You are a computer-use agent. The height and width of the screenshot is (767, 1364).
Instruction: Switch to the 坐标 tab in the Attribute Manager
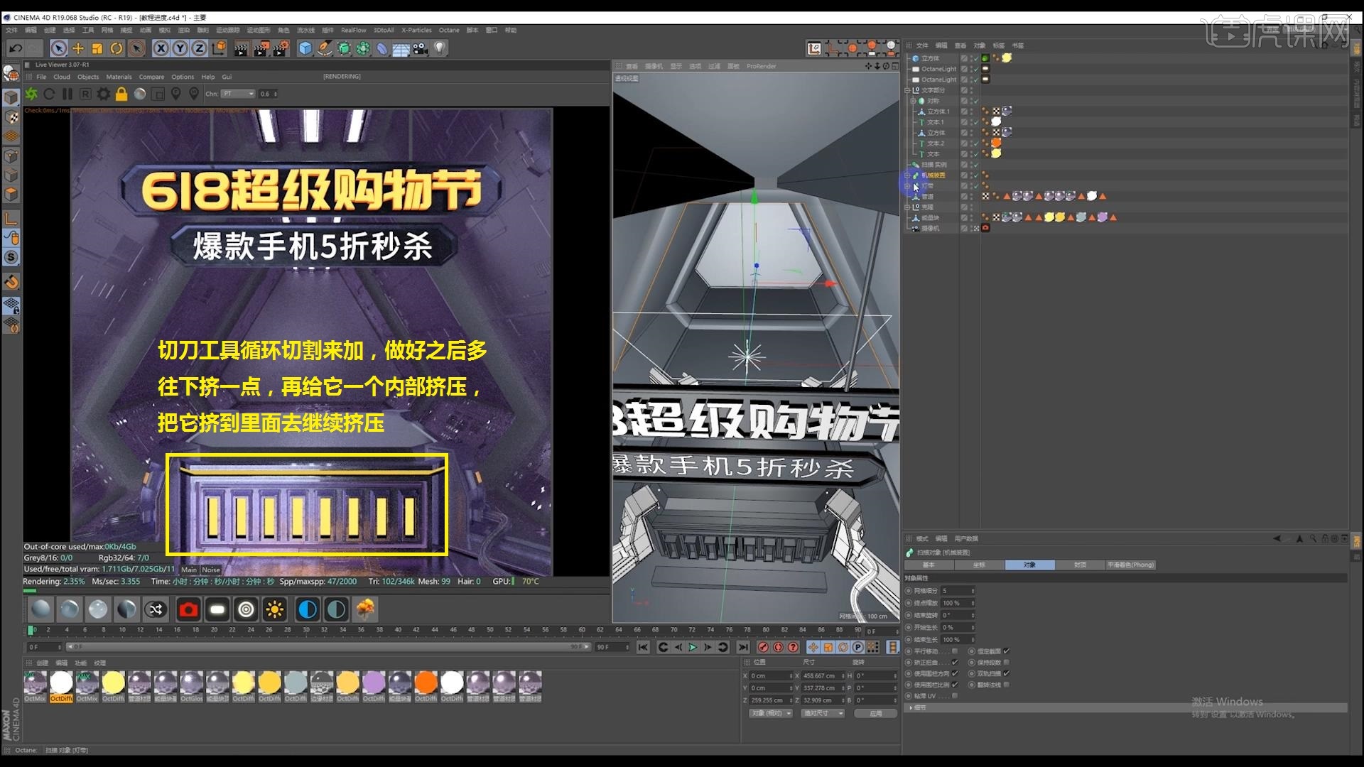pos(979,565)
